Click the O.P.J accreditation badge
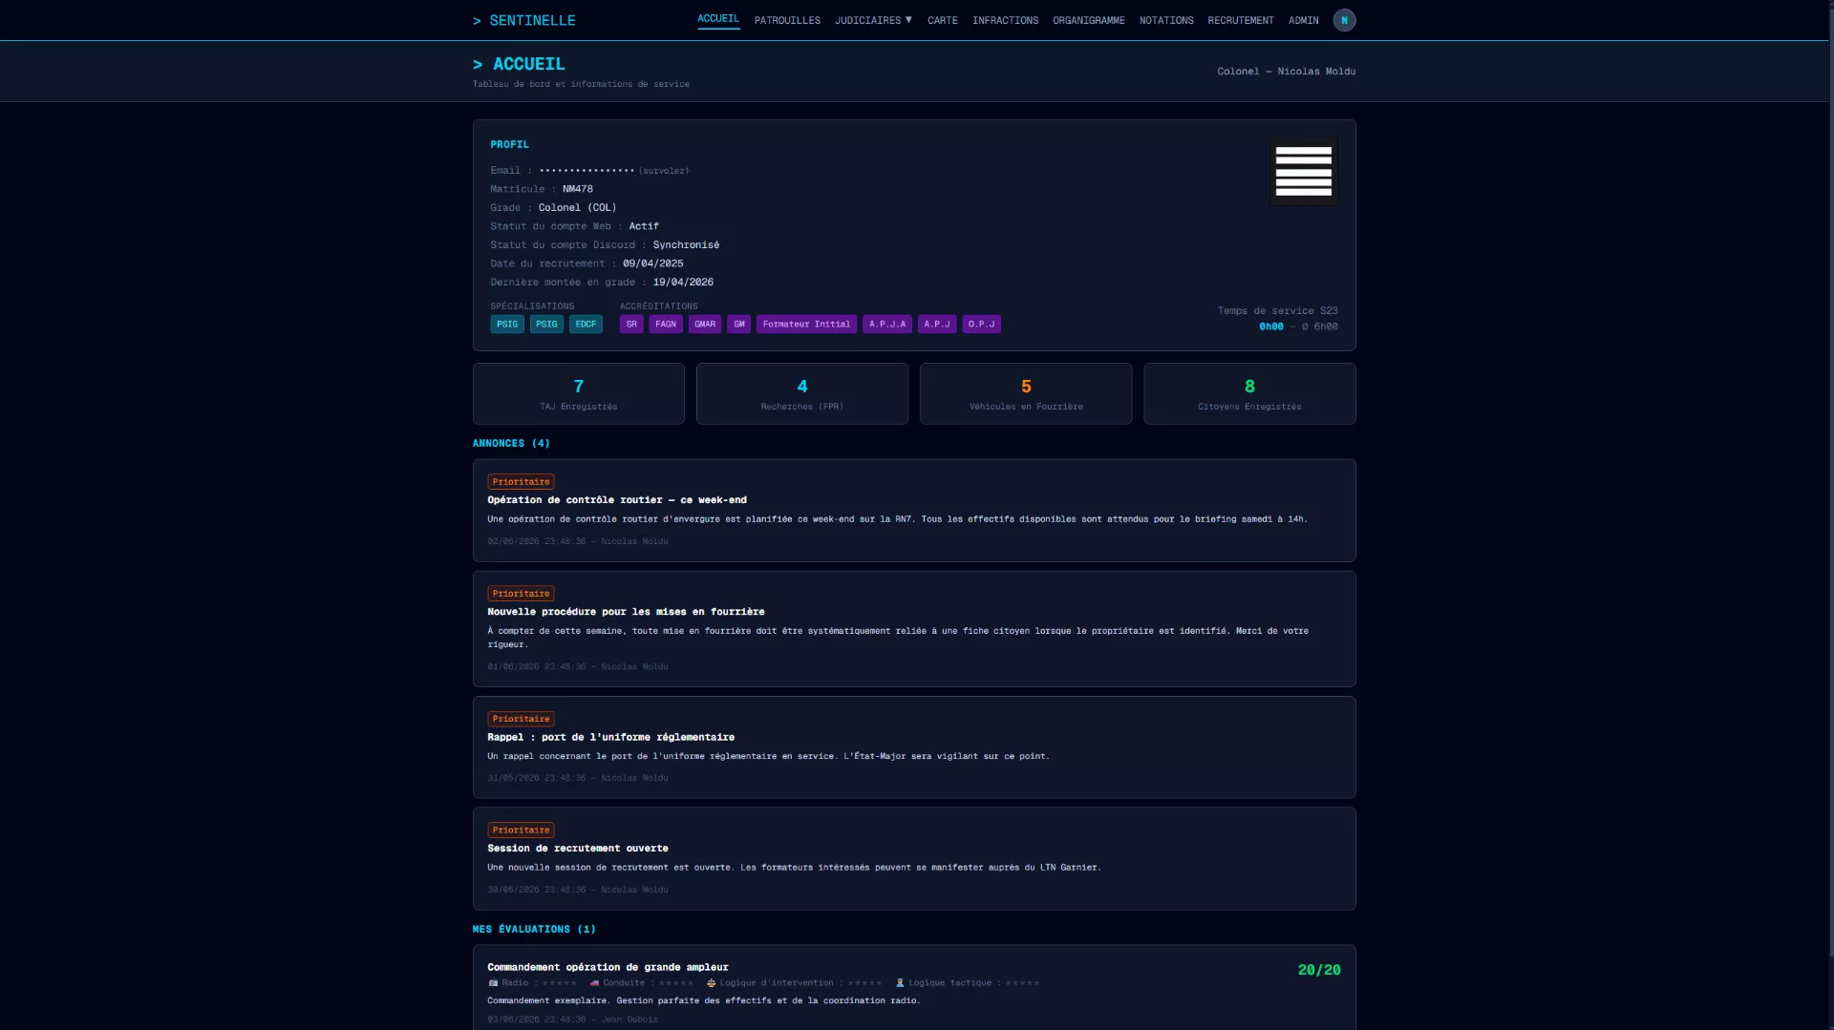 coord(982,325)
